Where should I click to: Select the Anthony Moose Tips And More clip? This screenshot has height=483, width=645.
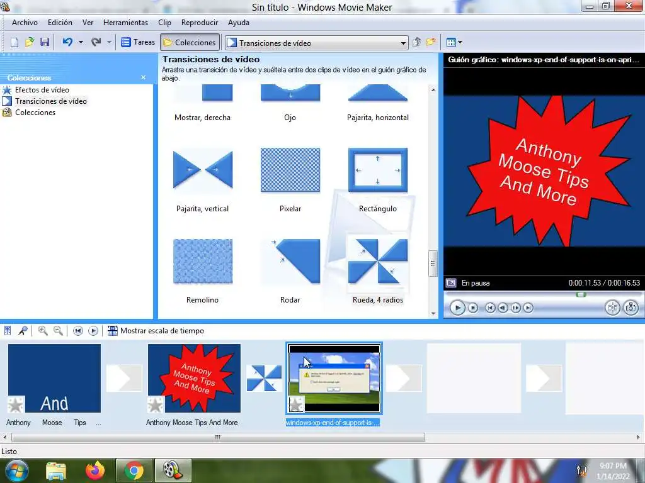point(194,378)
